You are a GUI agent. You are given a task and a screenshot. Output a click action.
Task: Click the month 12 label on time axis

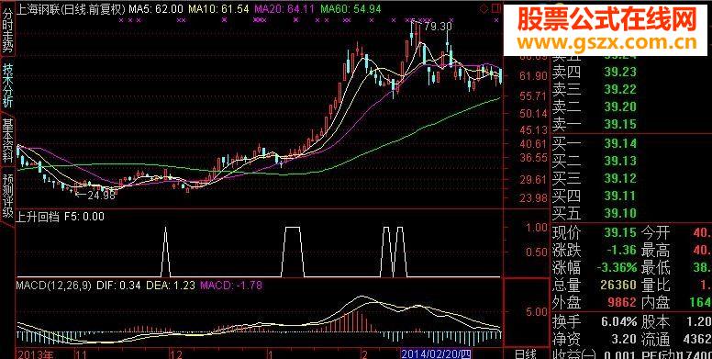point(176,353)
